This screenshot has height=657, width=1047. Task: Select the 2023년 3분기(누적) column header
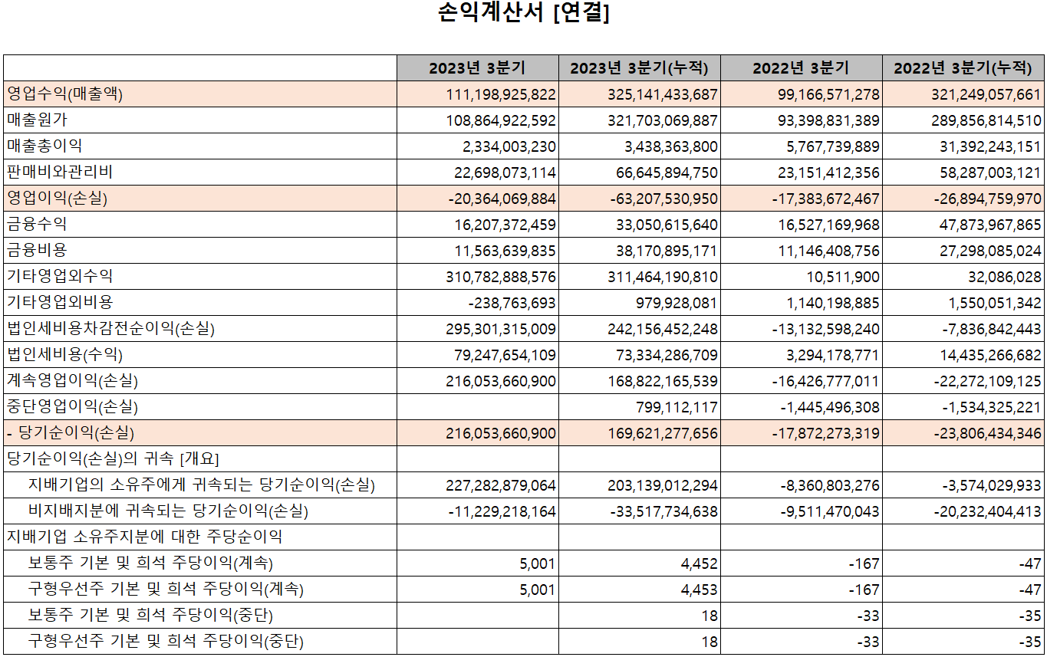click(639, 68)
